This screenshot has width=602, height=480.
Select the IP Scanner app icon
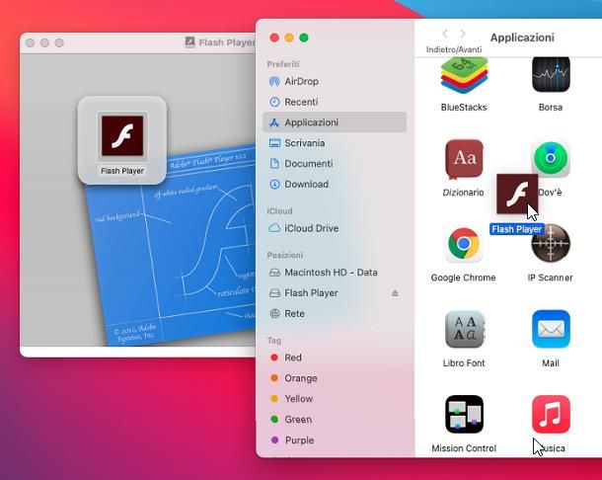point(551,245)
